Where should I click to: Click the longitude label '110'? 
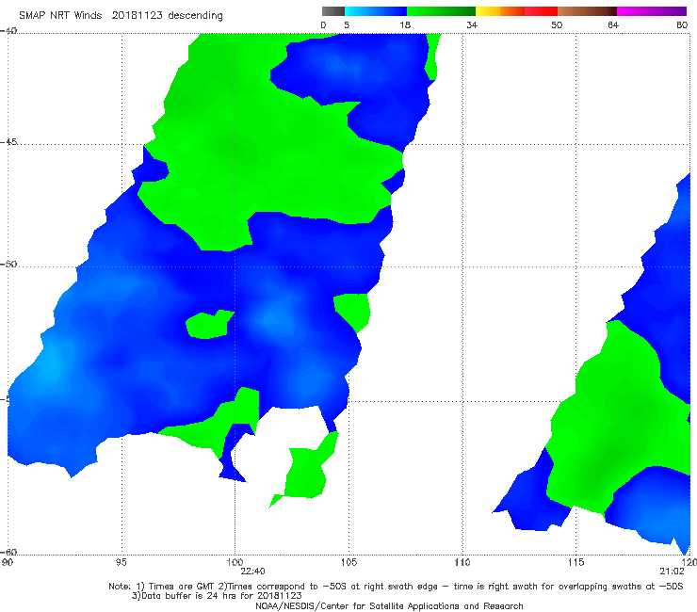[x=462, y=562]
